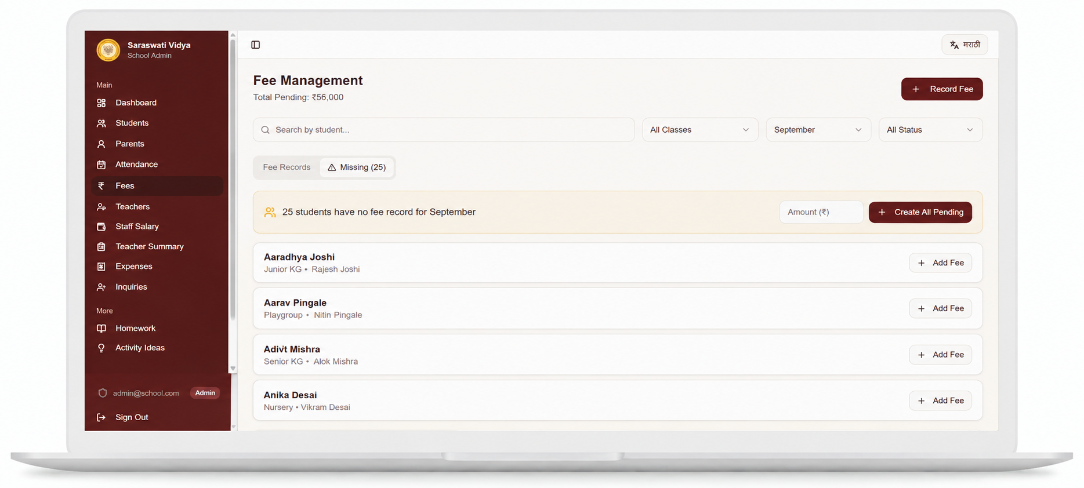Click the Total Pending ₹56,000 text
This screenshot has width=1084, height=488.
[x=298, y=97]
